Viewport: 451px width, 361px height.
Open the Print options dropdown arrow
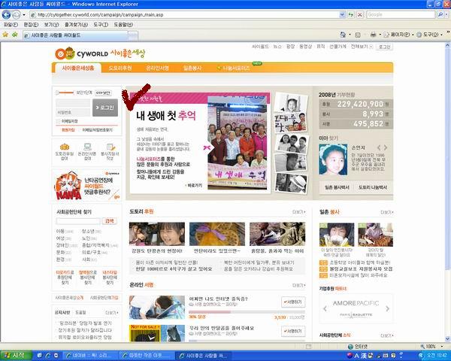pyautogui.click(x=380, y=35)
